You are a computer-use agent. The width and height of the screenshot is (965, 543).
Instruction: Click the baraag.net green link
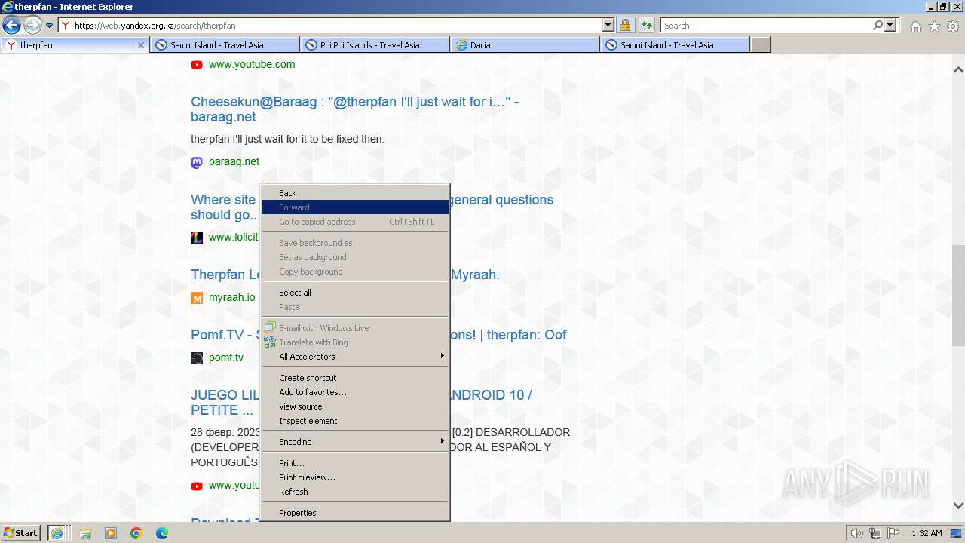point(234,161)
